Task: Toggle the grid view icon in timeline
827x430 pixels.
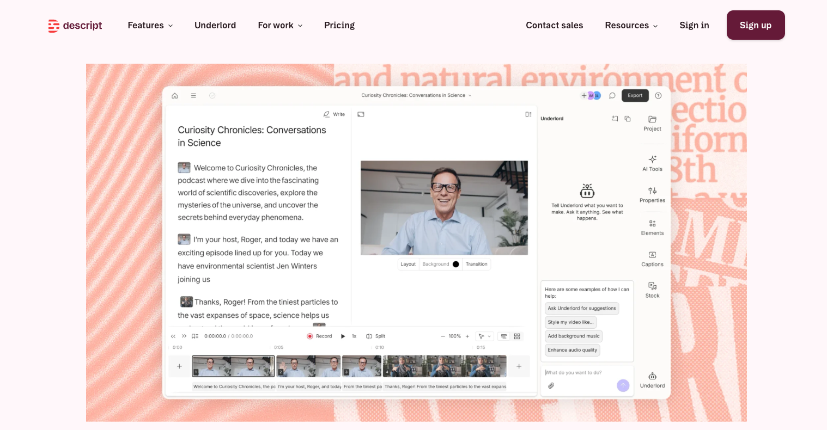Action: pos(517,336)
